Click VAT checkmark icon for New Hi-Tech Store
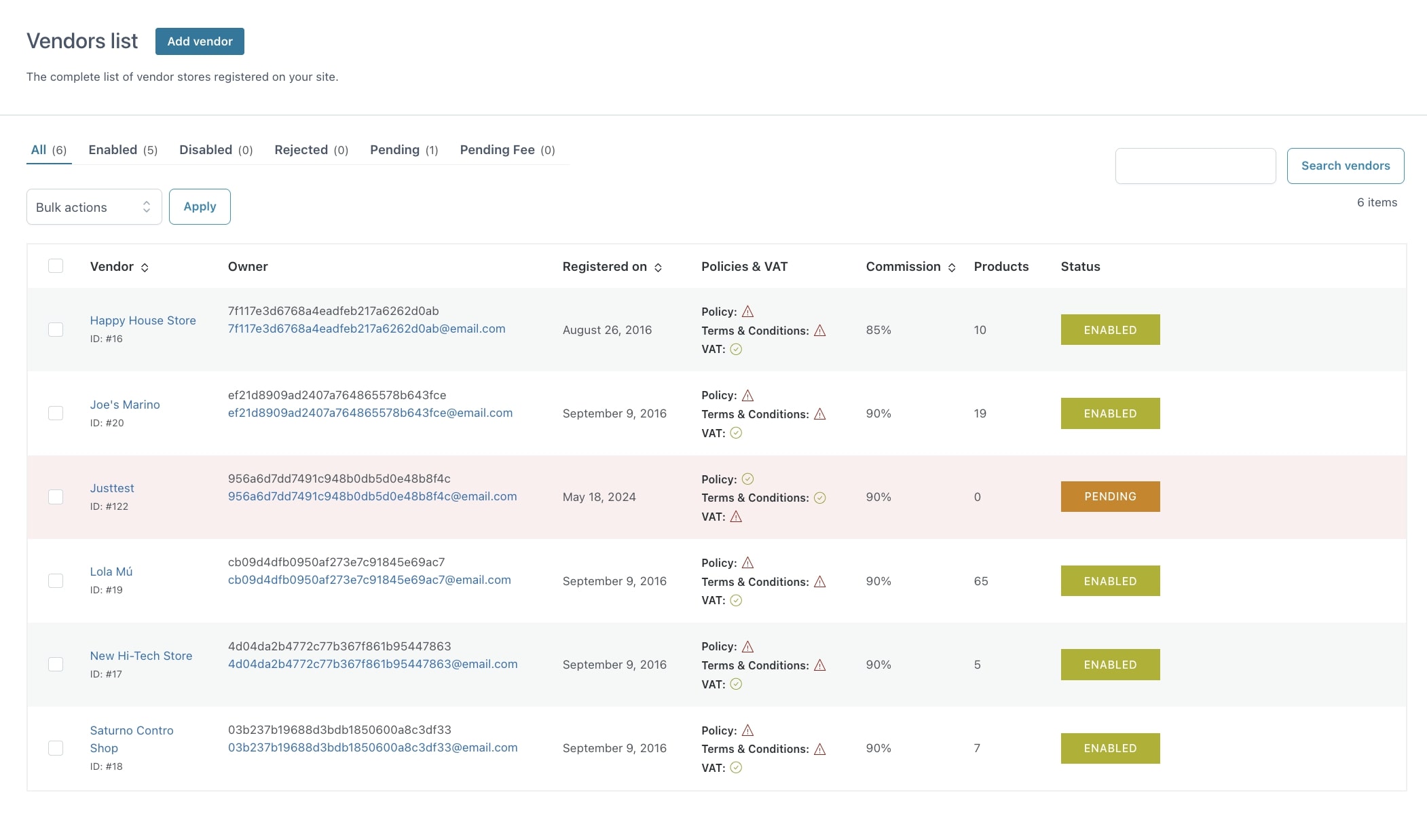Viewport: 1427px width, 816px height. click(x=736, y=684)
